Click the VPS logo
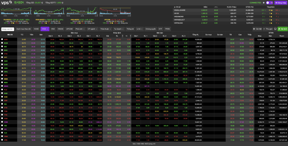The image size is (288, 146). (x=6, y=3)
